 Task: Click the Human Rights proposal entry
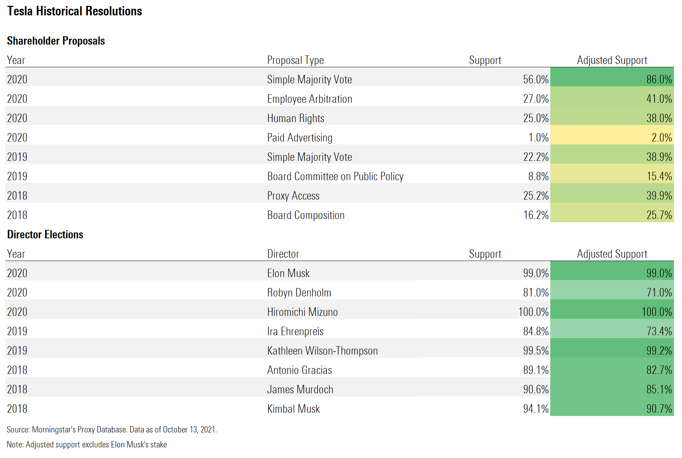coord(296,118)
